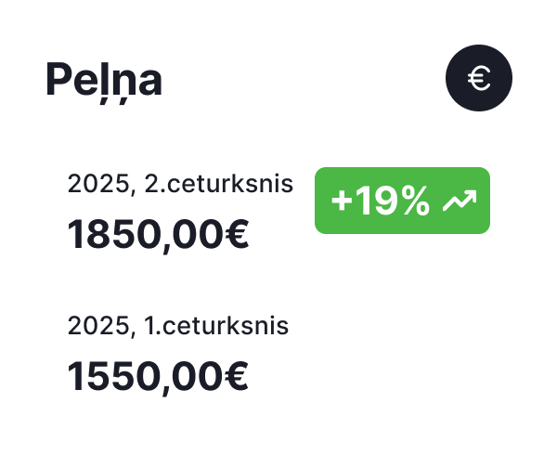Click the +19% percentage text
This screenshot has width=557, height=468.
(x=380, y=201)
